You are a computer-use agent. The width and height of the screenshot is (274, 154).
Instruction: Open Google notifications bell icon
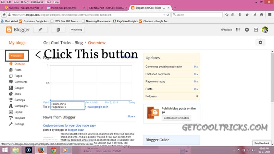[247, 30]
